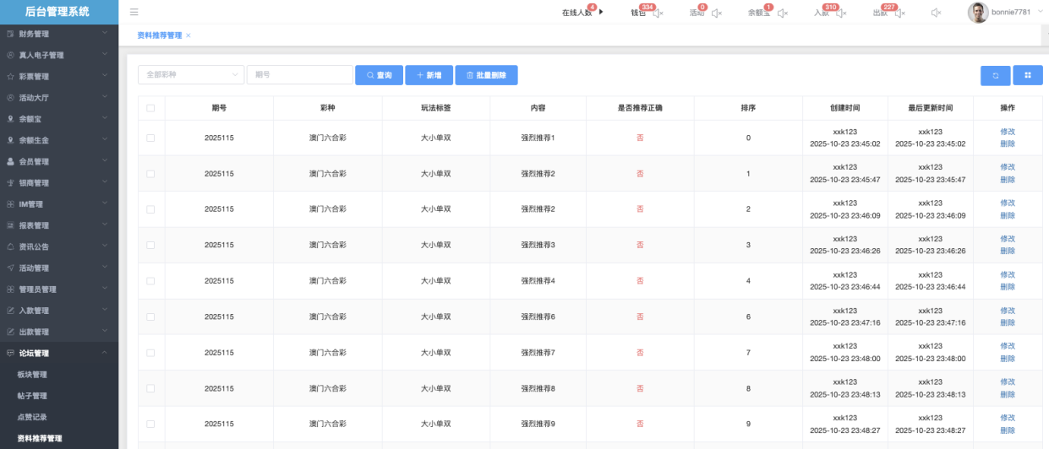Click the refresh icon button
The width and height of the screenshot is (1049, 449).
(995, 75)
